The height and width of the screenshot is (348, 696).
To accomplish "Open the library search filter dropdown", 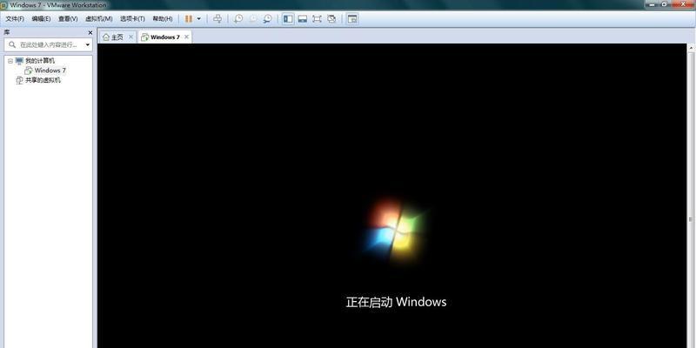I will 88,45.
